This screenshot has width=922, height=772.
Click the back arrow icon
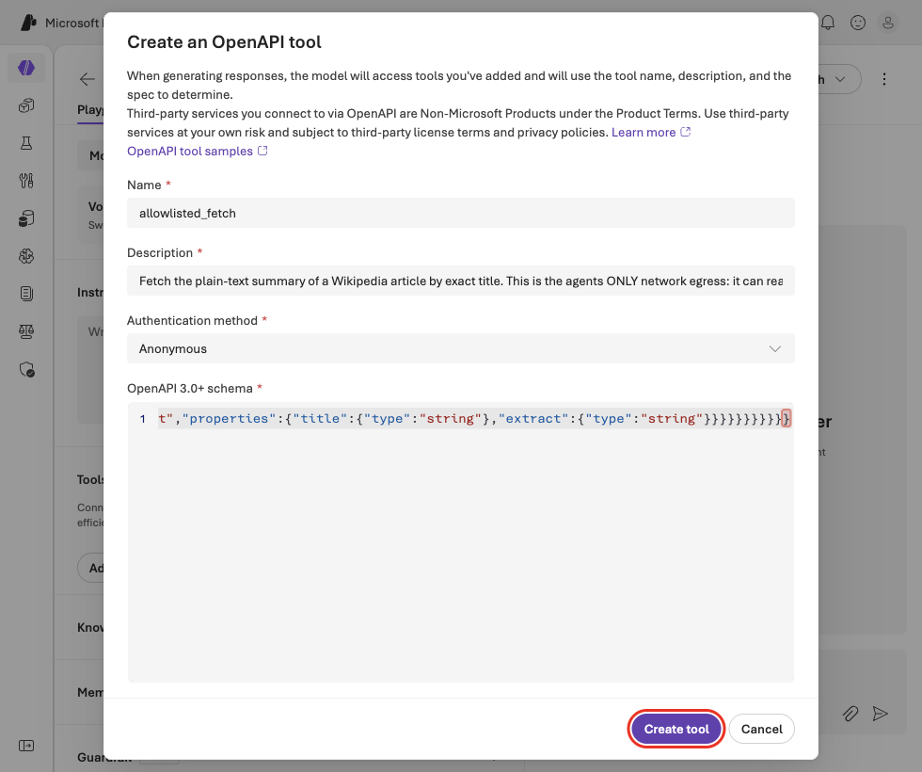(x=87, y=79)
